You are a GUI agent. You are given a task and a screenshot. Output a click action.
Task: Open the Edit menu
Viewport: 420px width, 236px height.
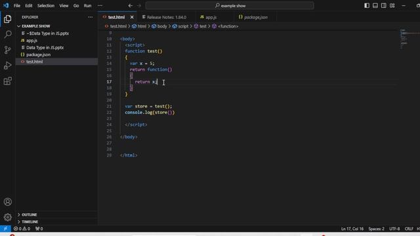29,5
